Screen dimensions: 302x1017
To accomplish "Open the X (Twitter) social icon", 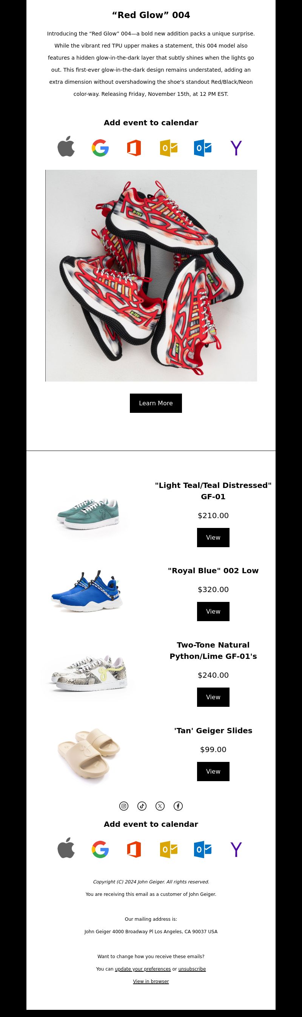I will pos(160,806).
